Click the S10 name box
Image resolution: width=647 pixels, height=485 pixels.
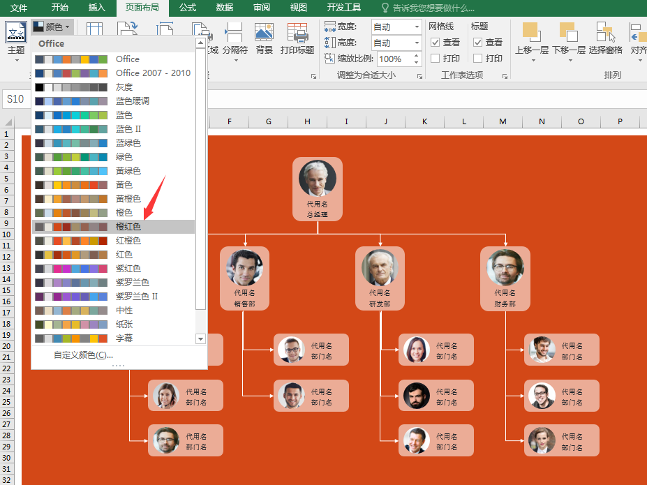(16, 99)
